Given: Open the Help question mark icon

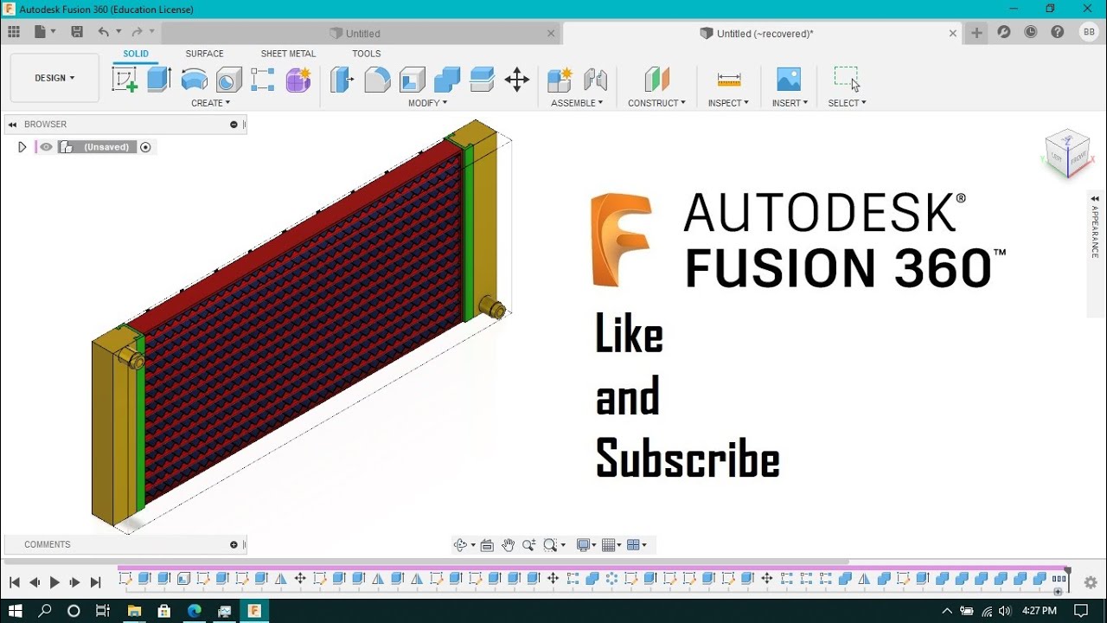Looking at the screenshot, I should click(1058, 32).
